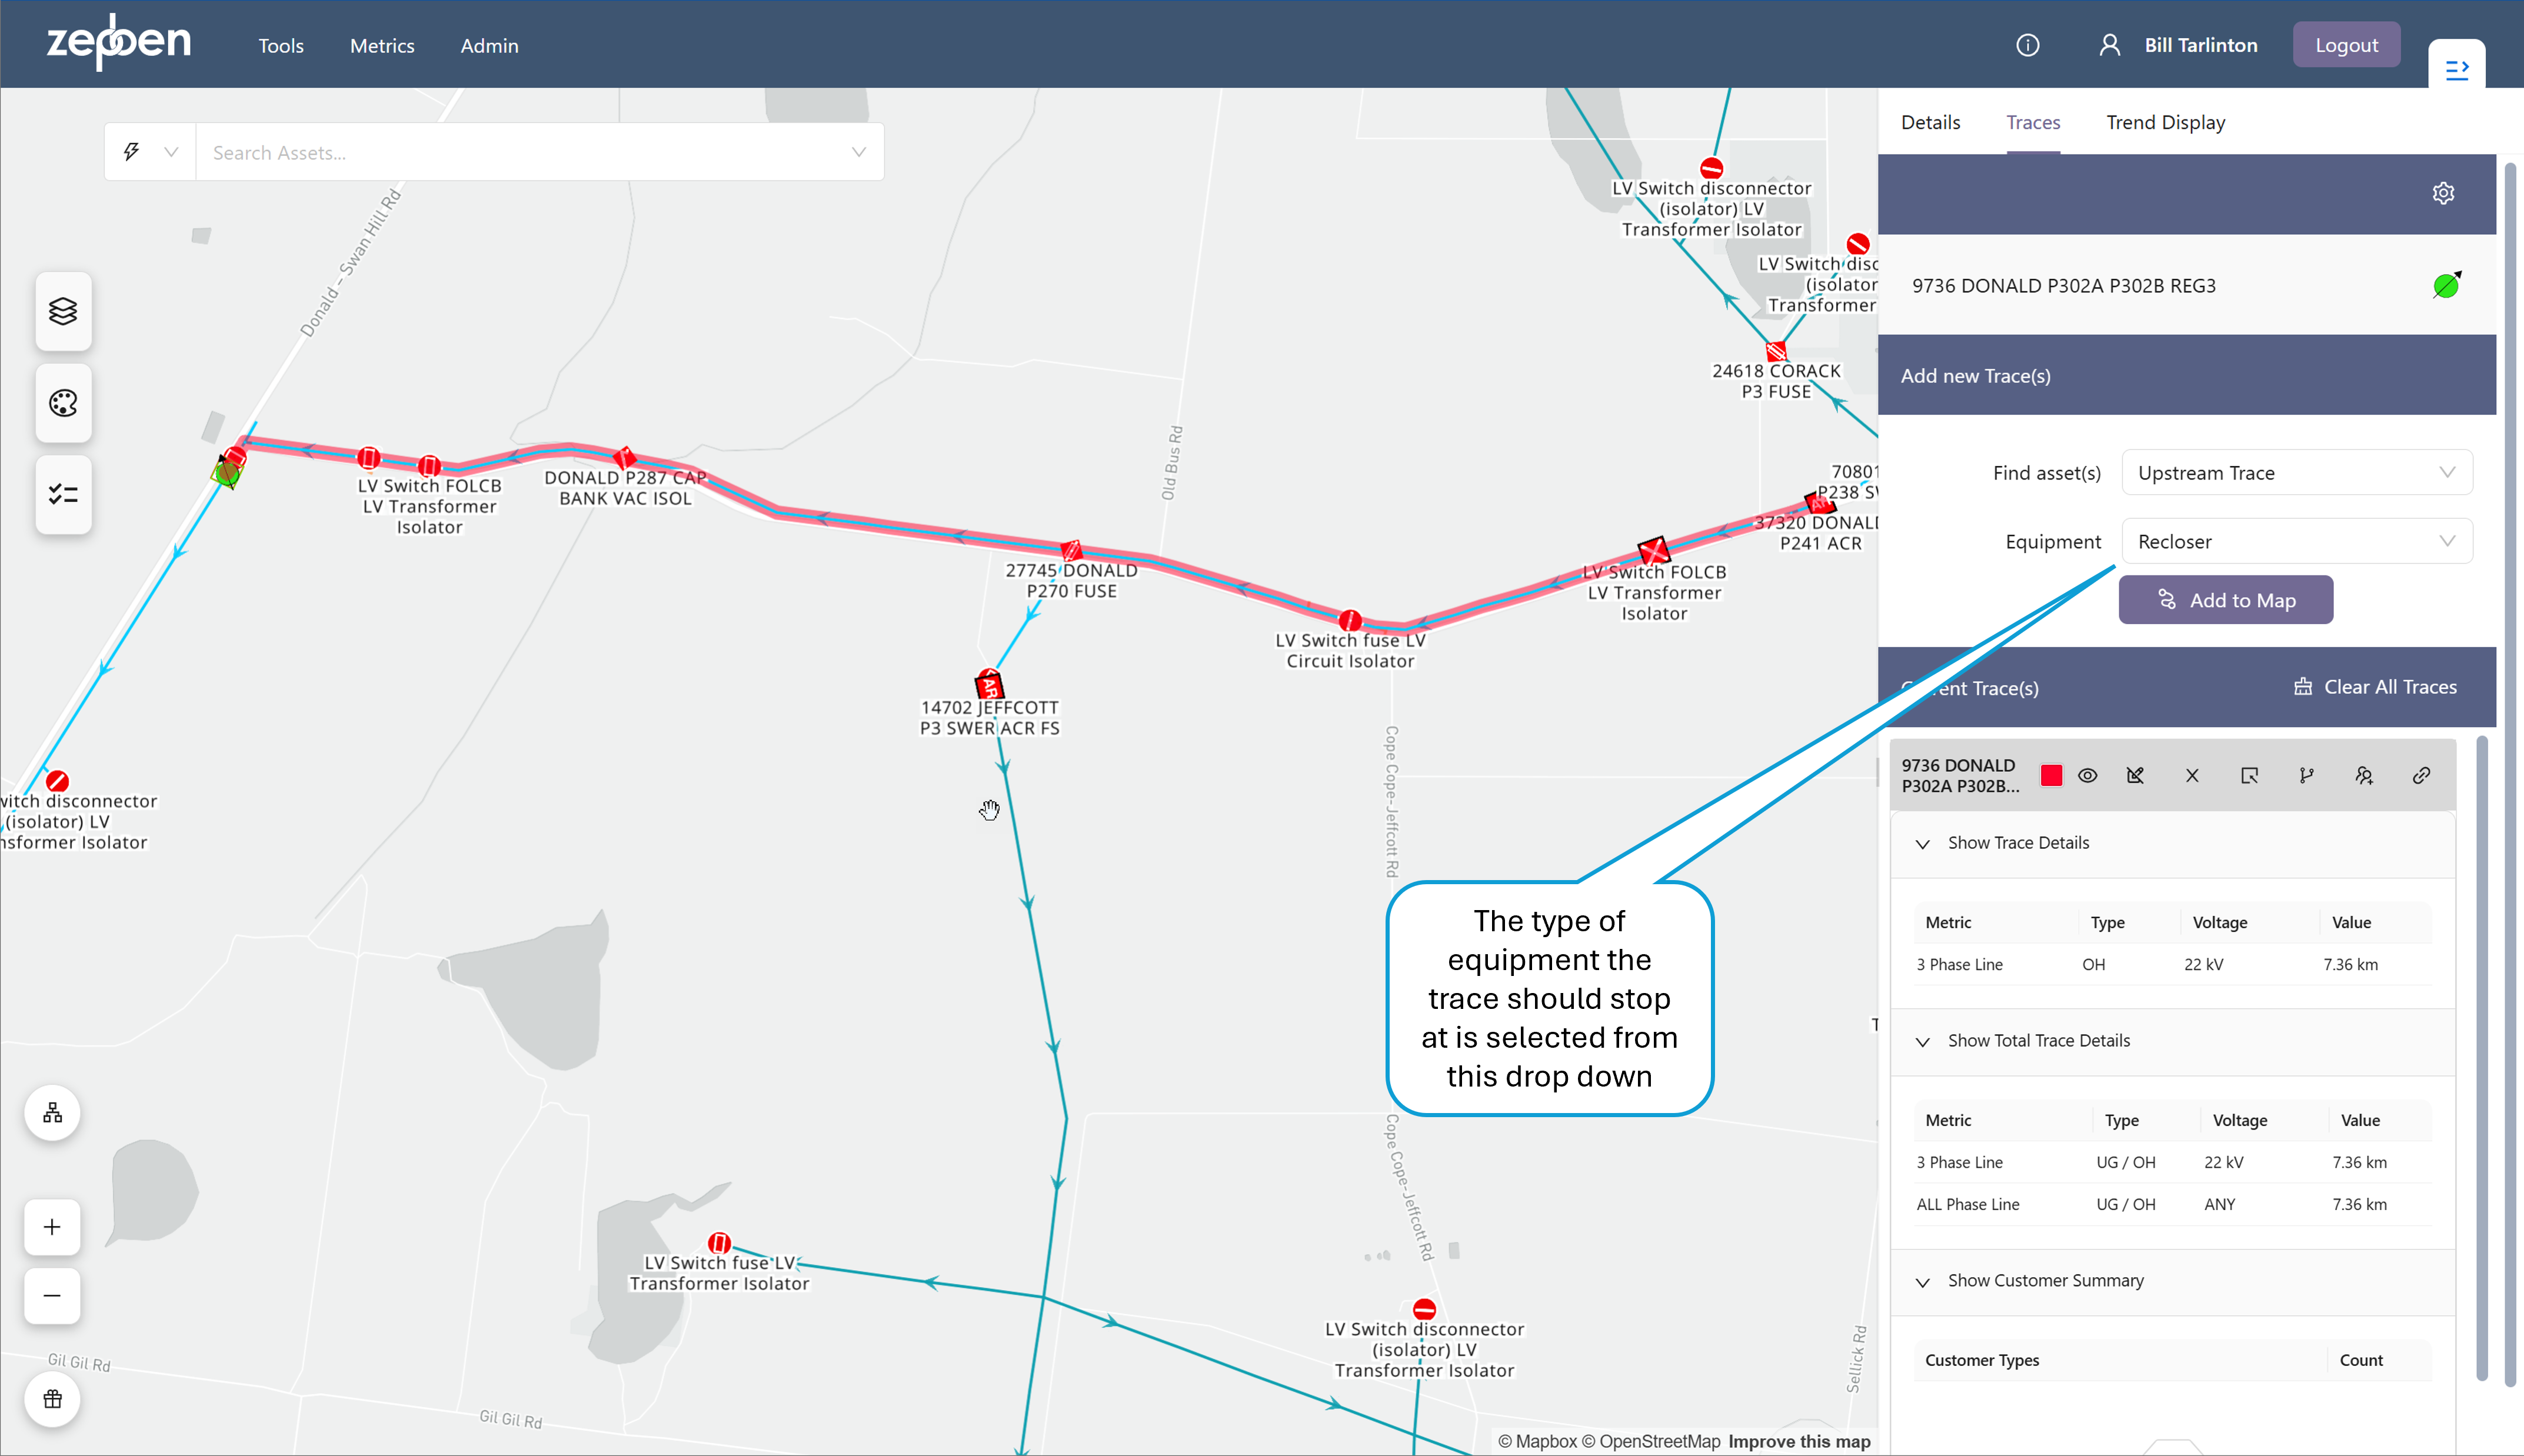Click the Clear All Traces broom icon
Image resolution: width=2524 pixels, height=1456 pixels.
[x=2302, y=687]
